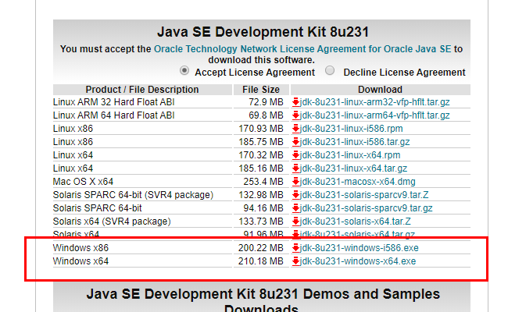508x312 pixels.
Task: Click red download arrow for solaris-sparcv9.tar.Z
Action: (x=295, y=195)
